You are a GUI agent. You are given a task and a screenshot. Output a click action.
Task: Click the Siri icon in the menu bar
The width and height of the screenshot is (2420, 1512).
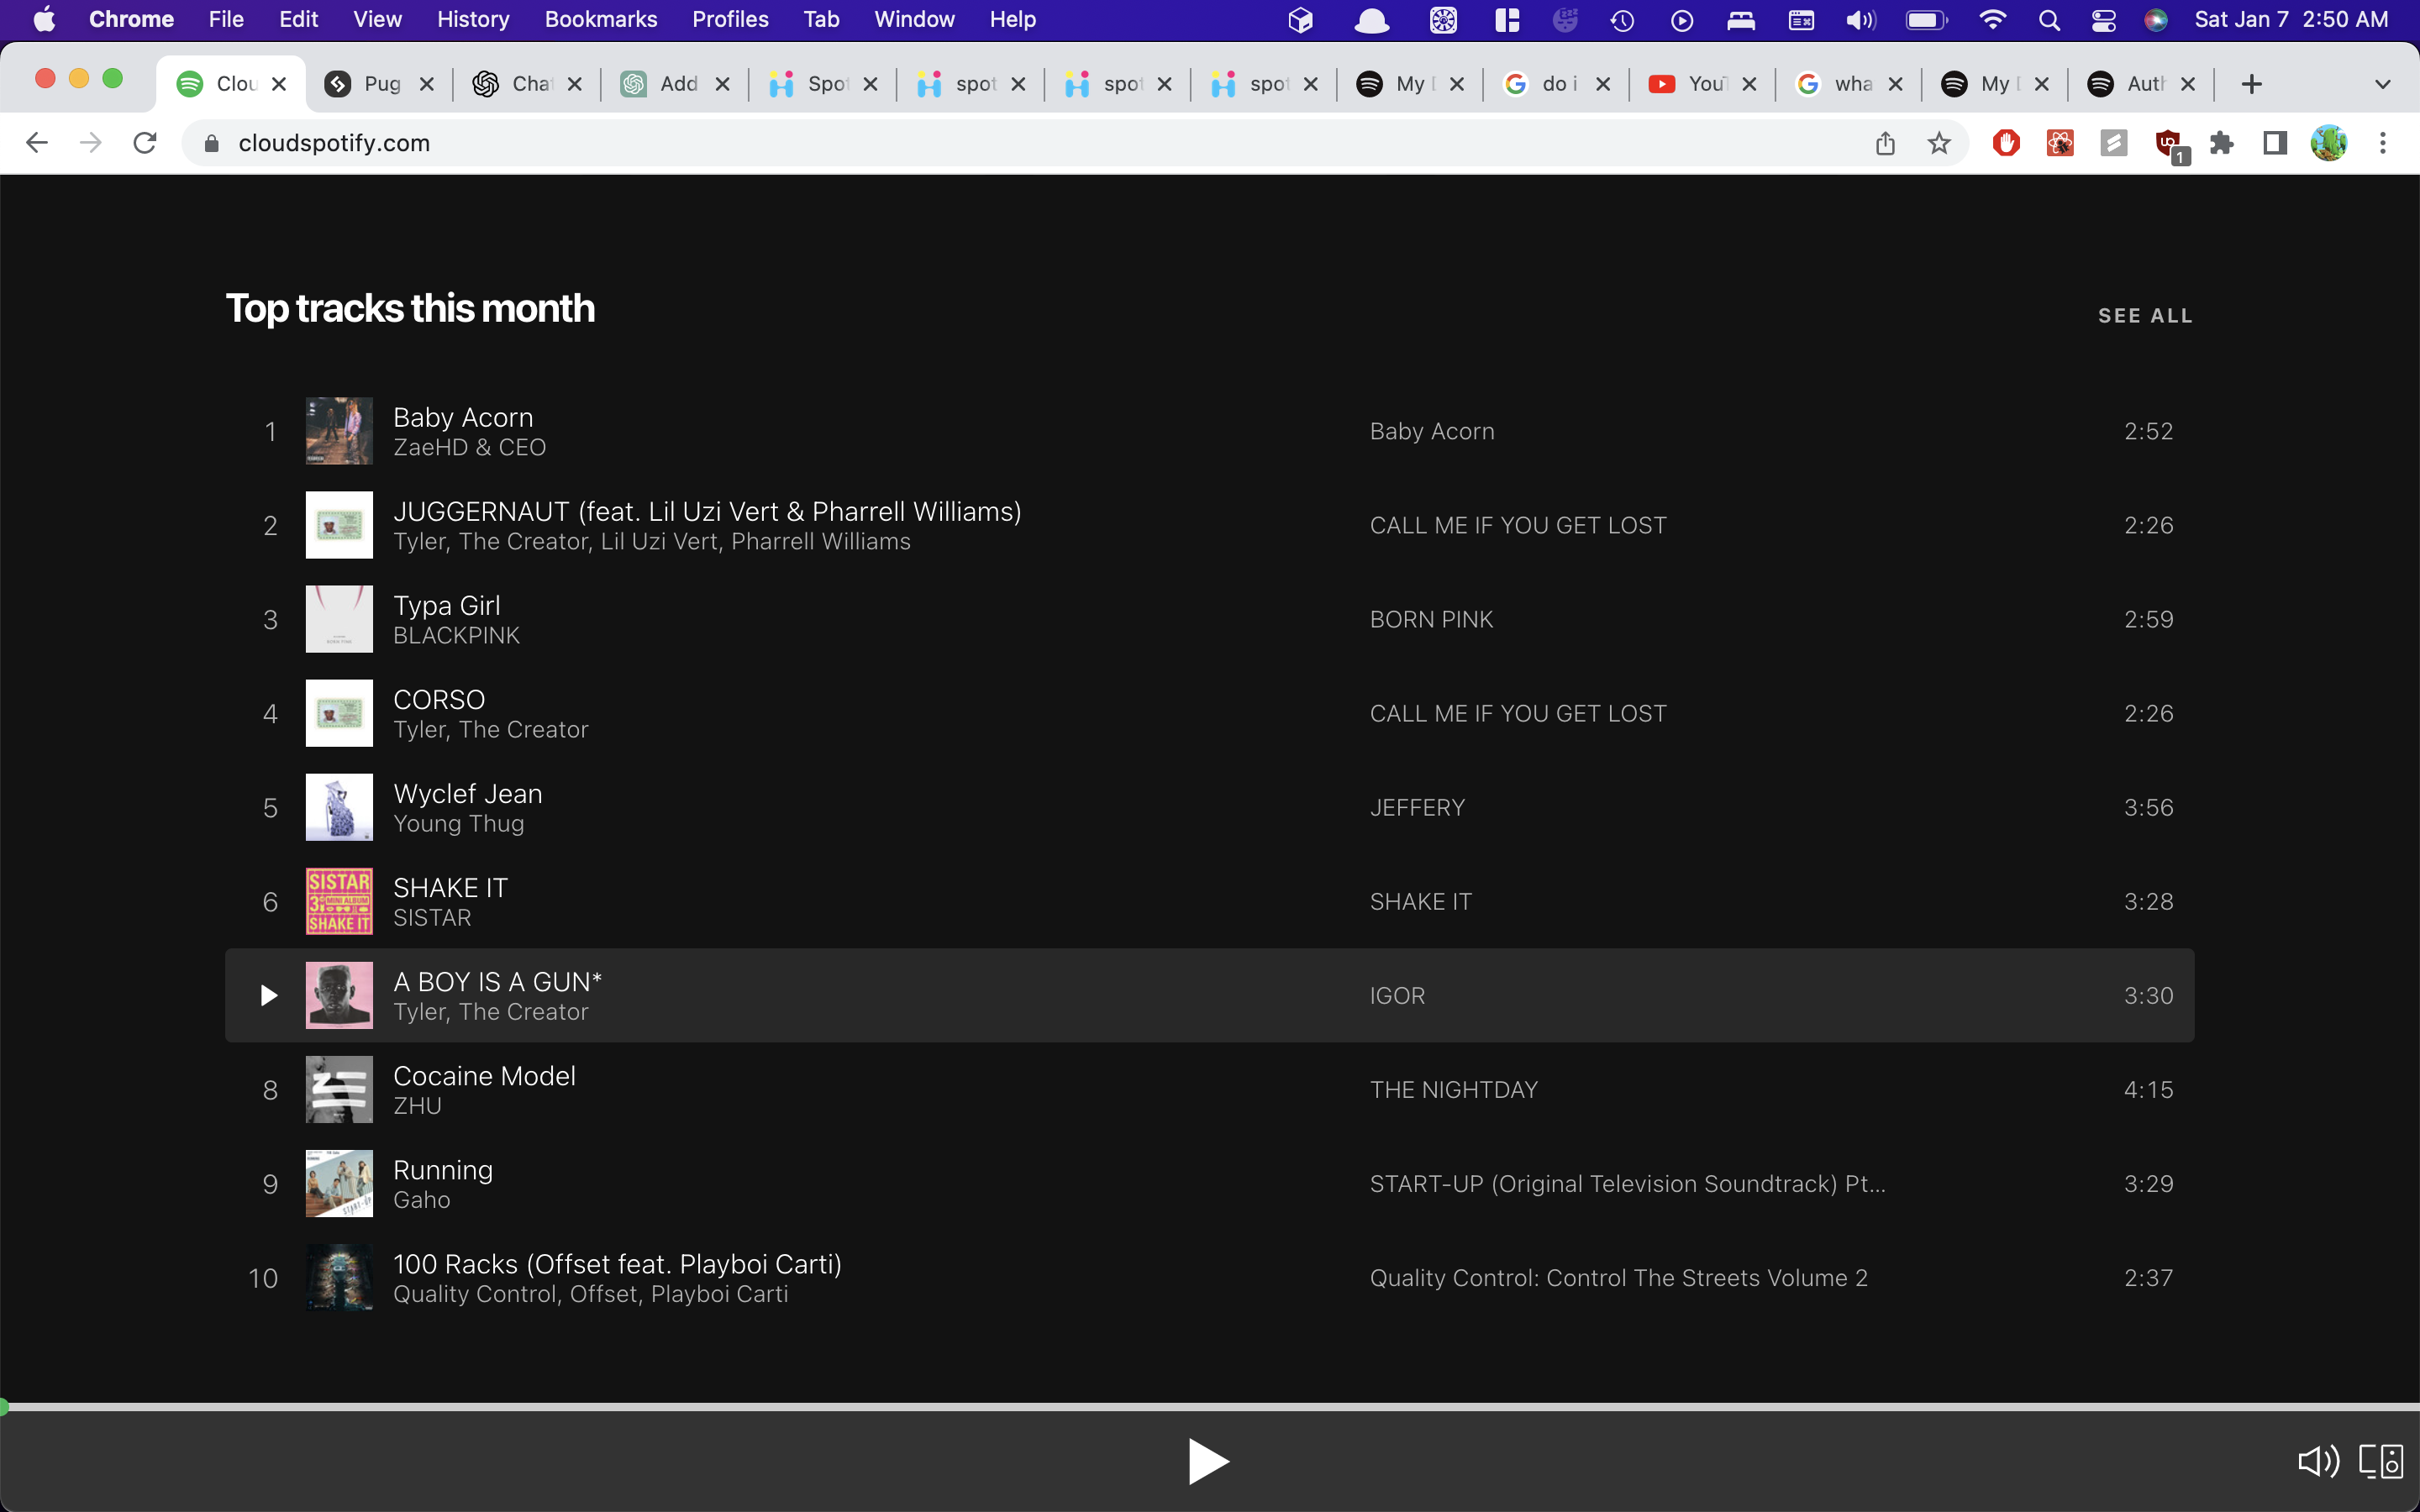coord(2156,19)
